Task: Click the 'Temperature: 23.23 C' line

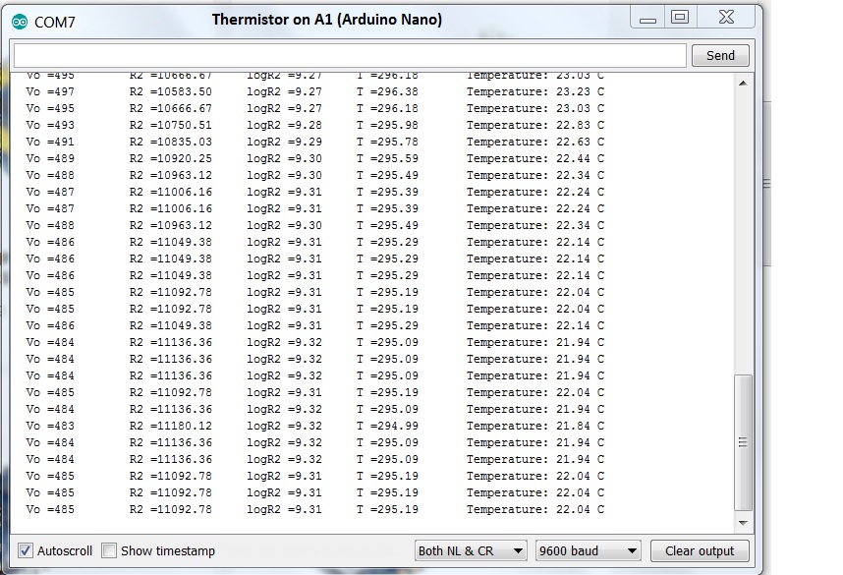Action: click(534, 92)
